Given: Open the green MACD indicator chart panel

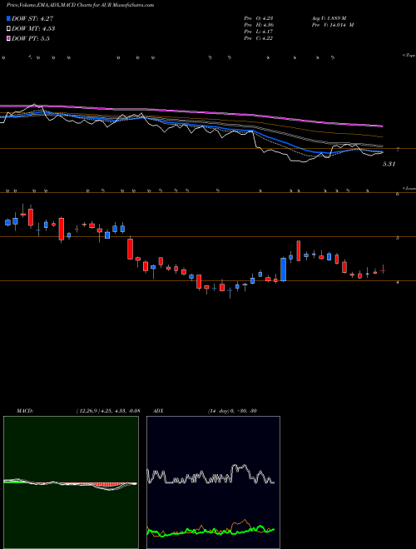Looking at the screenshot, I should pos(71,482).
